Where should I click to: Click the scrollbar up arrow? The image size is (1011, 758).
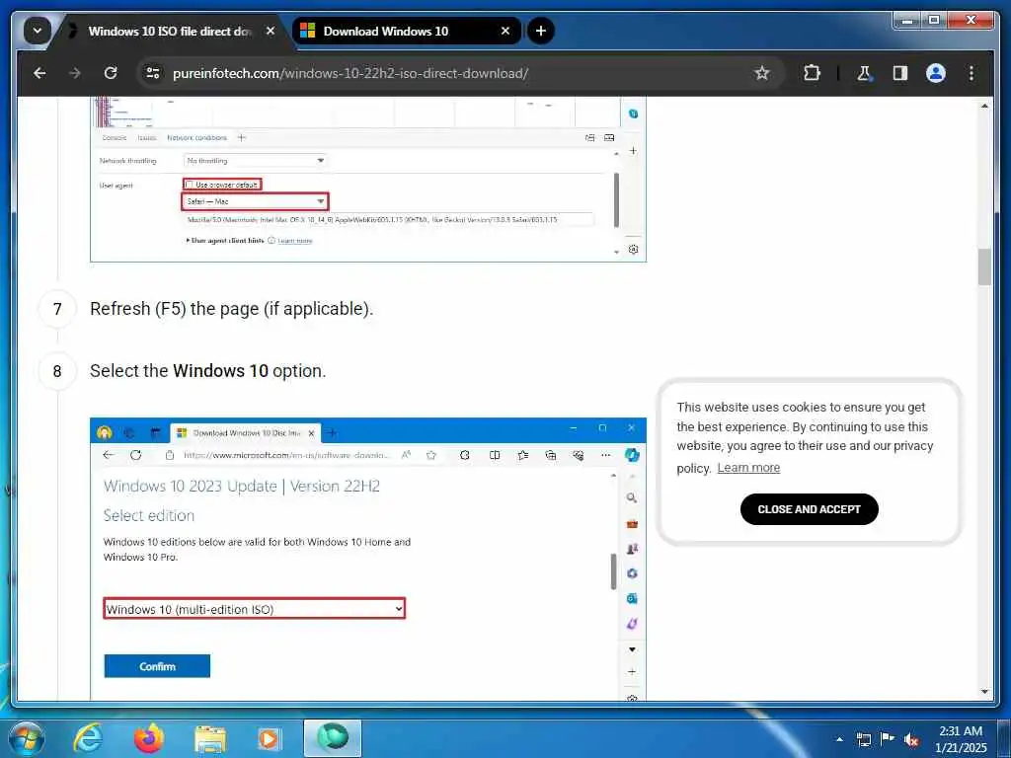[984, 106]
